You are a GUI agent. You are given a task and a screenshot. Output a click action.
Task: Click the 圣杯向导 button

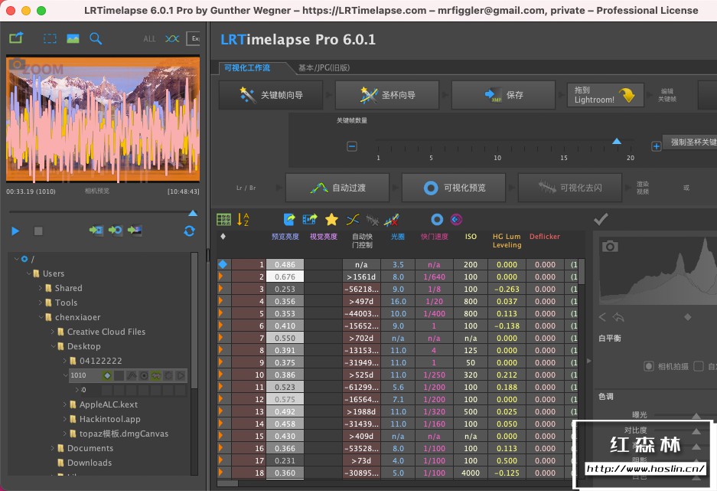387,95
